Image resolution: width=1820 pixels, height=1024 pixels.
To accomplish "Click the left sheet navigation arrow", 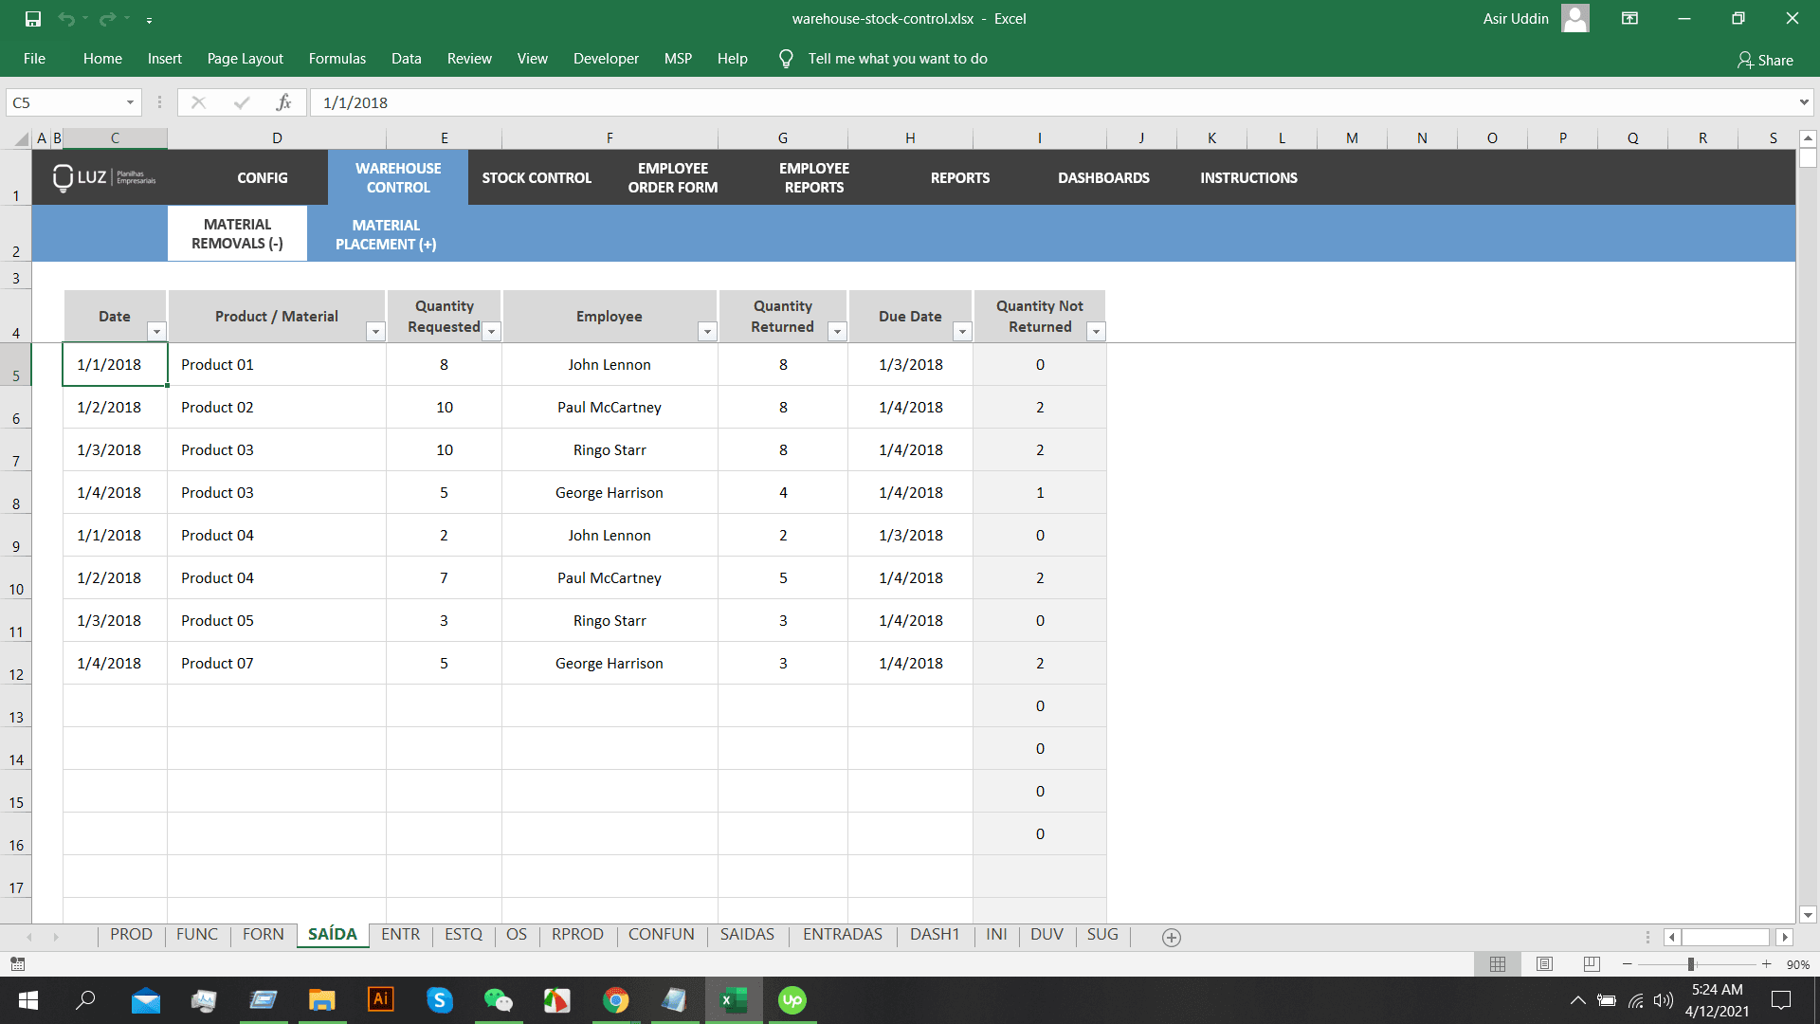I will click(x=28, y=937).
